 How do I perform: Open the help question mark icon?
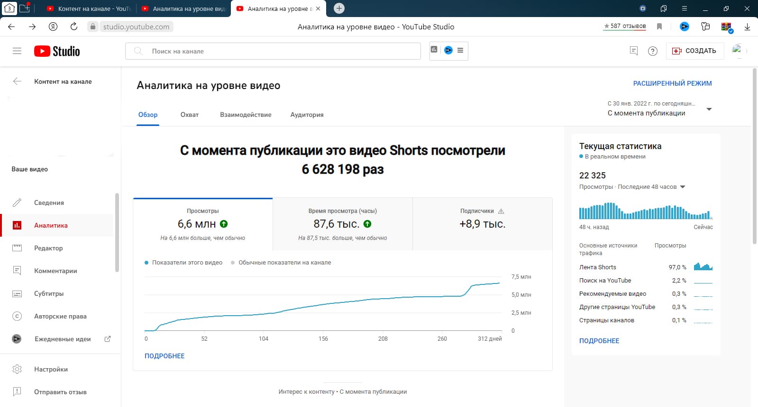coord(653,51)
